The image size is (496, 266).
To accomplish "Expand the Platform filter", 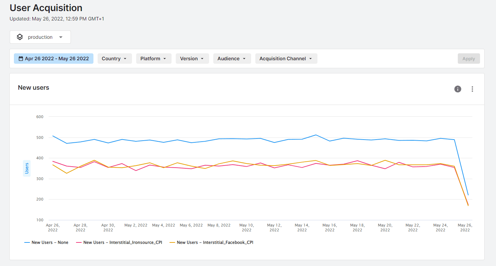I will point(154,58).
